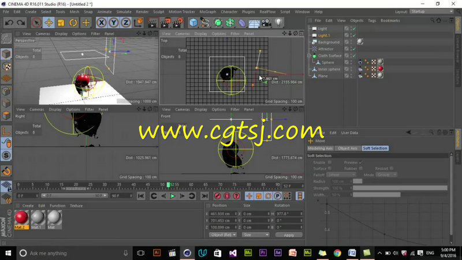
Task: Collapse the Cloth Surface hierarchy
Action: [x=309, y=55]
